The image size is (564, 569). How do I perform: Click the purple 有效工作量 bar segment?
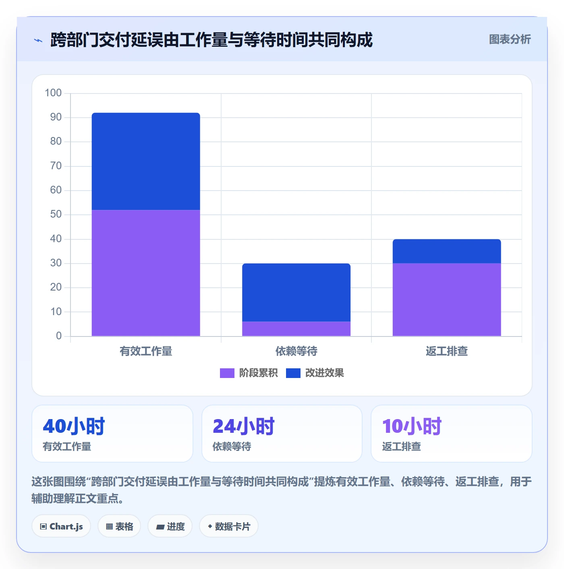(x=146, y=273)
